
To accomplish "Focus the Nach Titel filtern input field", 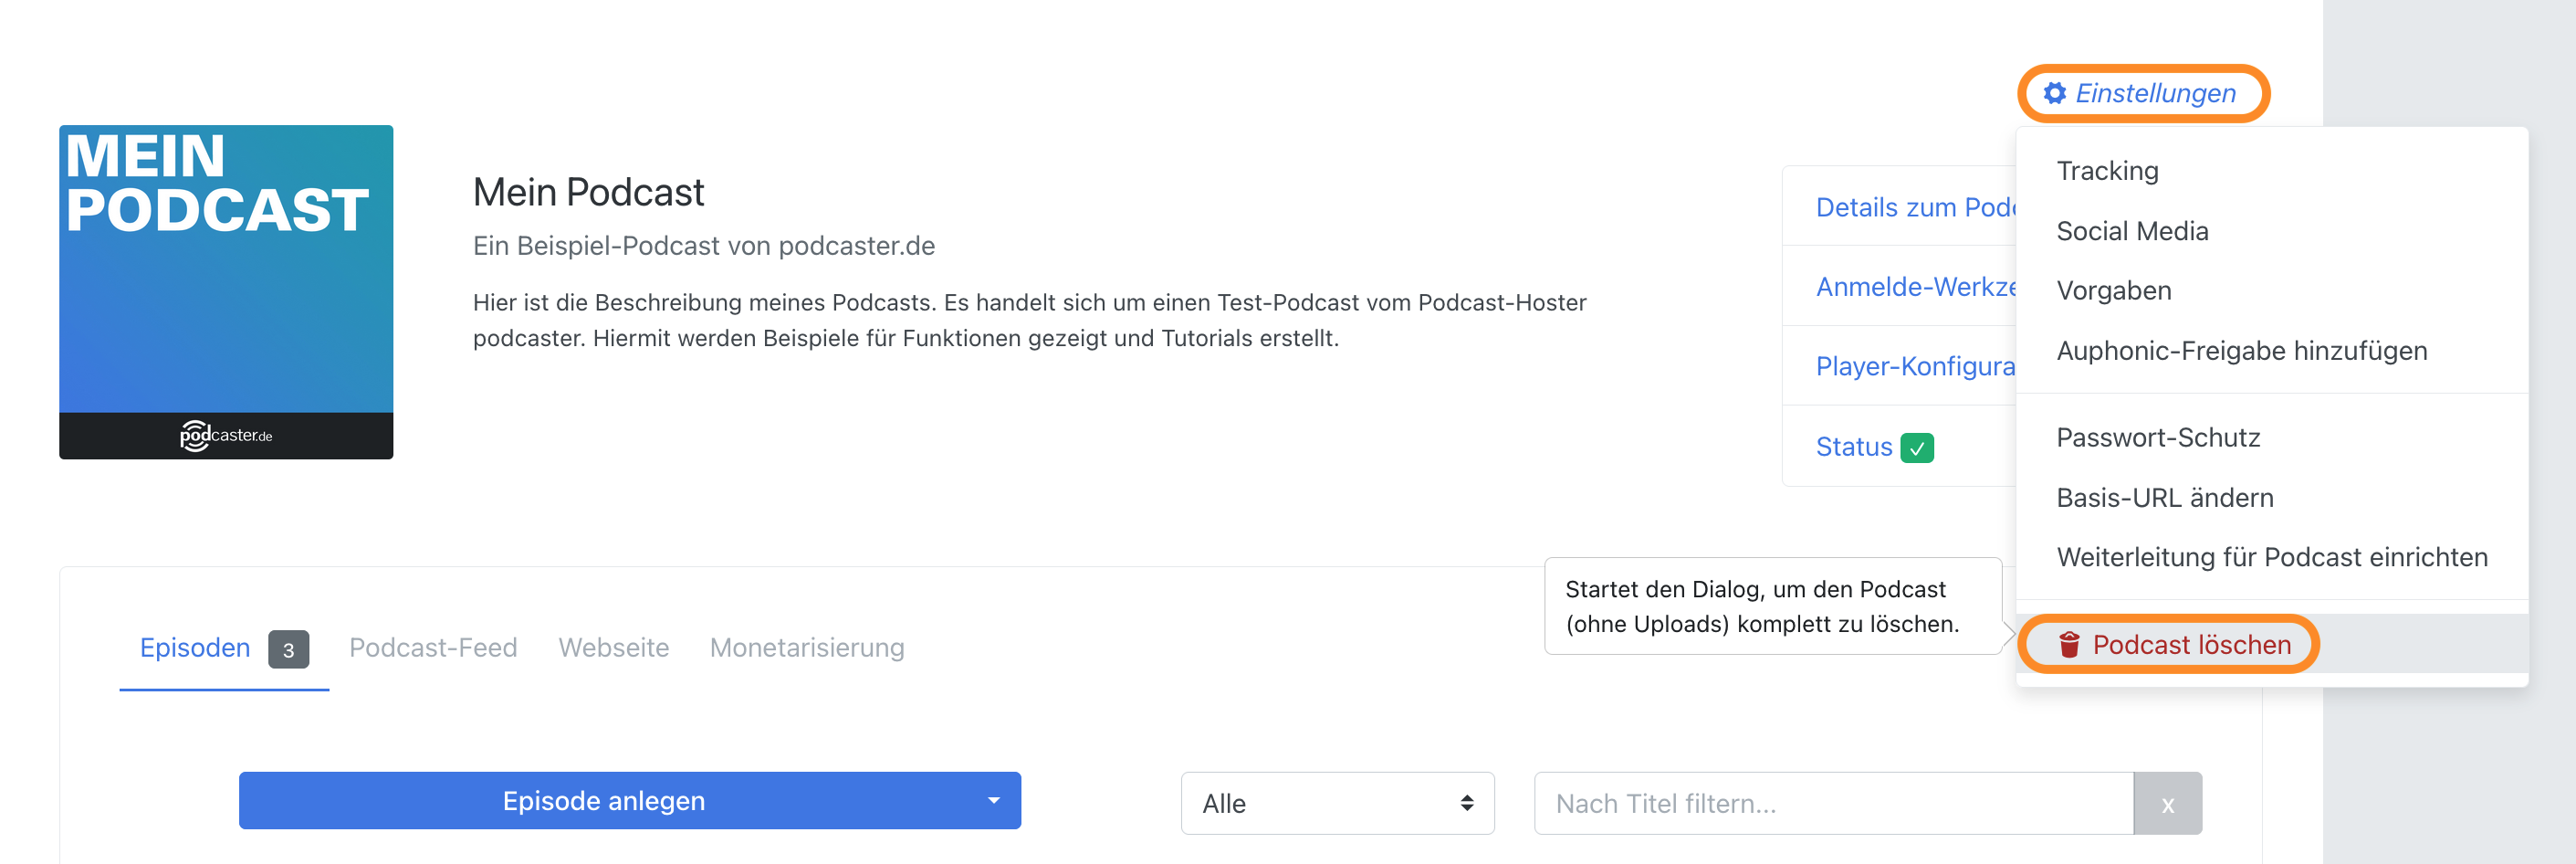I will point(1832,803).
